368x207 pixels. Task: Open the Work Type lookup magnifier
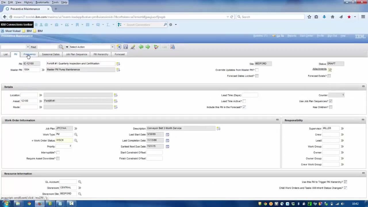pos(76,135)
